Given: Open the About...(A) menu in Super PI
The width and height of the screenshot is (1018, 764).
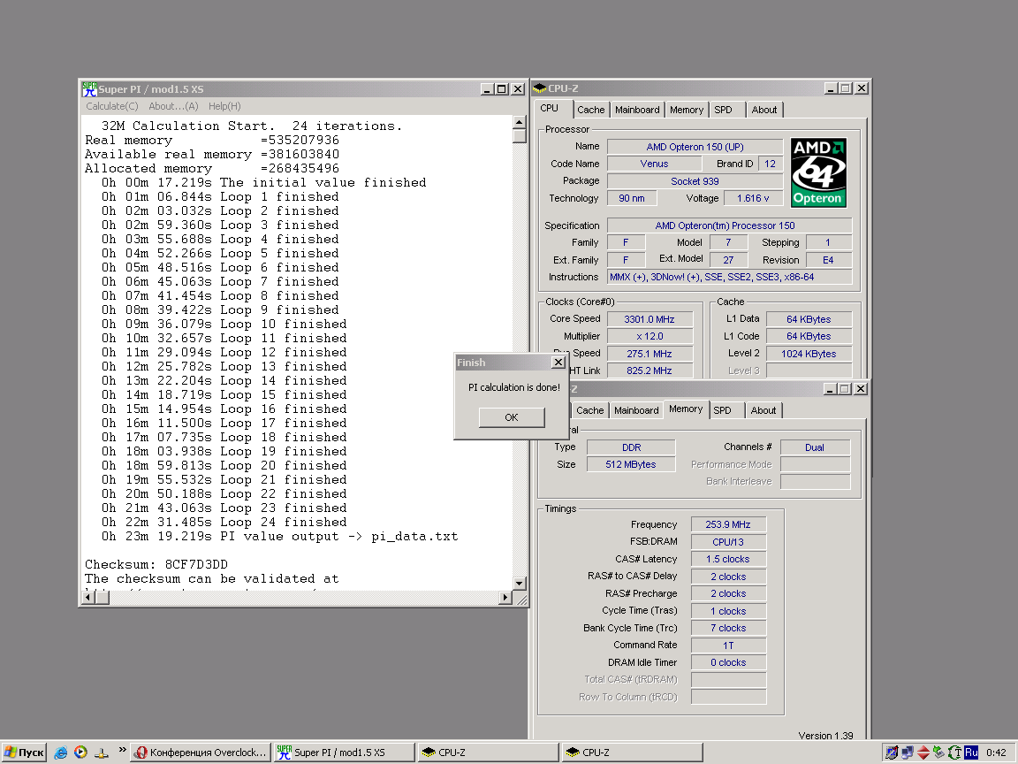Looking at the screenshot, I should pos(173,106).
